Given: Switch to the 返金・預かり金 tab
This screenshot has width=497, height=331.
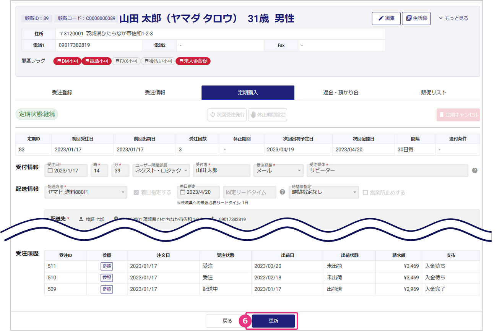Looking at the screenshot, I should 341,92.
